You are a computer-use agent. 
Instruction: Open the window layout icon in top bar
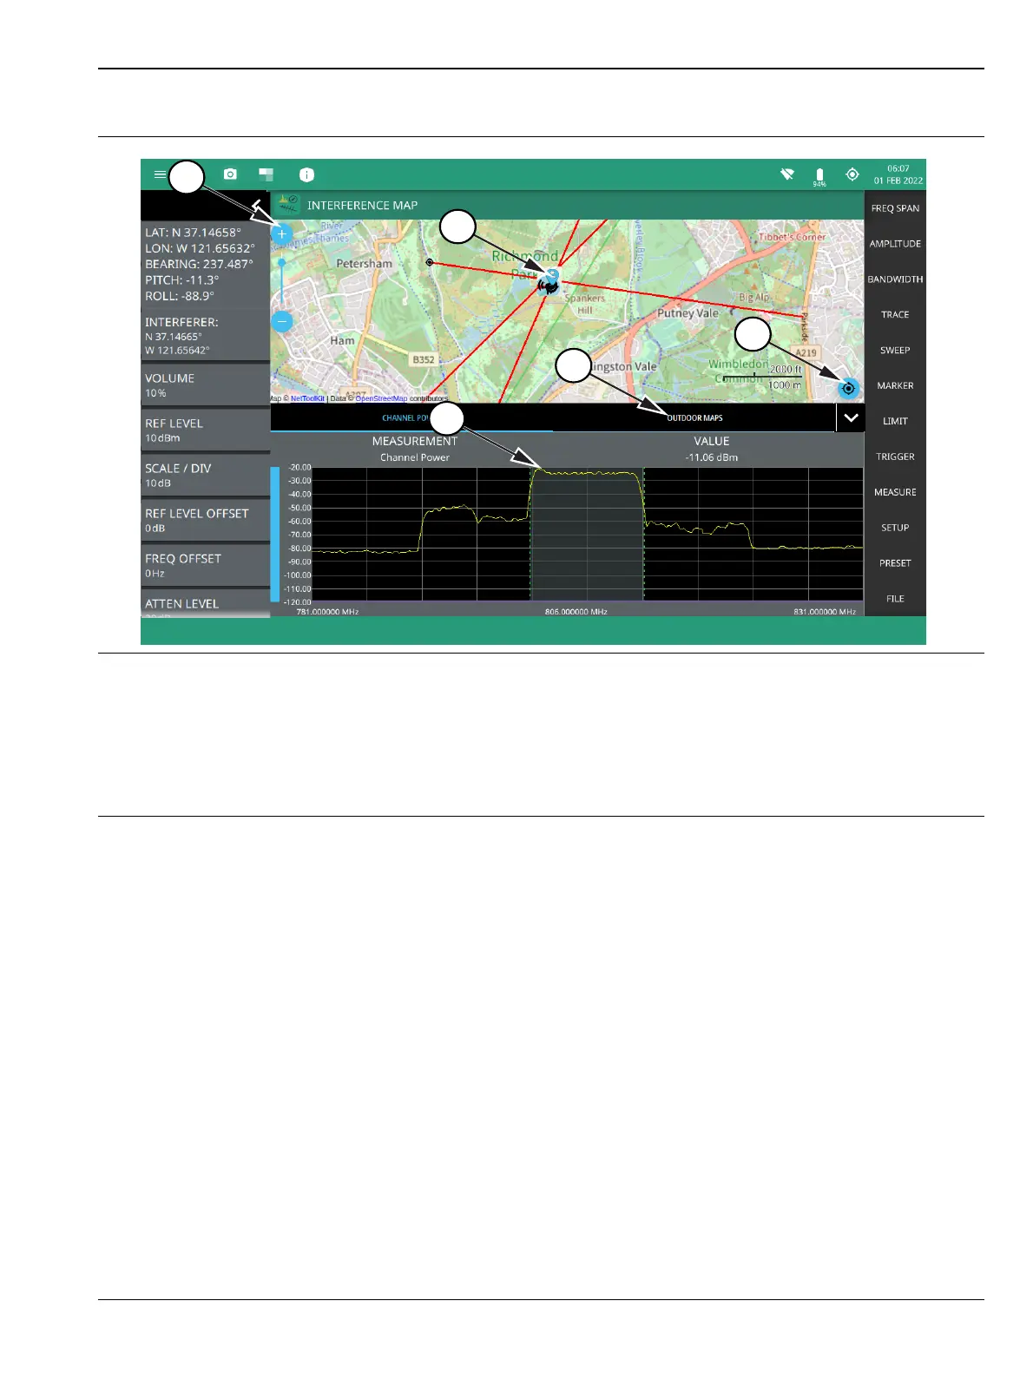click(x=266, y=174)
